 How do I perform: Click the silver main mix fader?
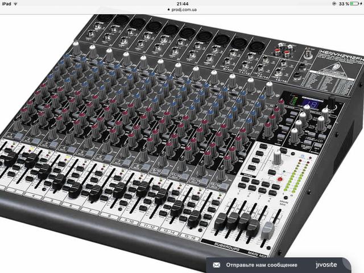pyautogui.click(x=267, y=228)
